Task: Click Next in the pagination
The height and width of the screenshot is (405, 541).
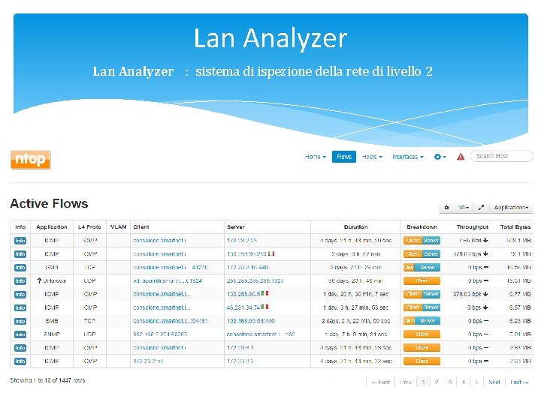Action: [x=494, y=382]
